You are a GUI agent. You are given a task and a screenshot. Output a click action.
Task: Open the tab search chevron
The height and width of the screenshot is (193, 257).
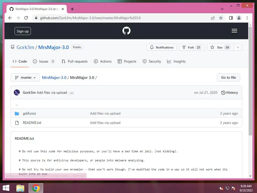coord(222,9)
